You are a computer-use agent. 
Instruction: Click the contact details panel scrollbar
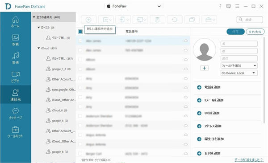click(x=264, y=80)
